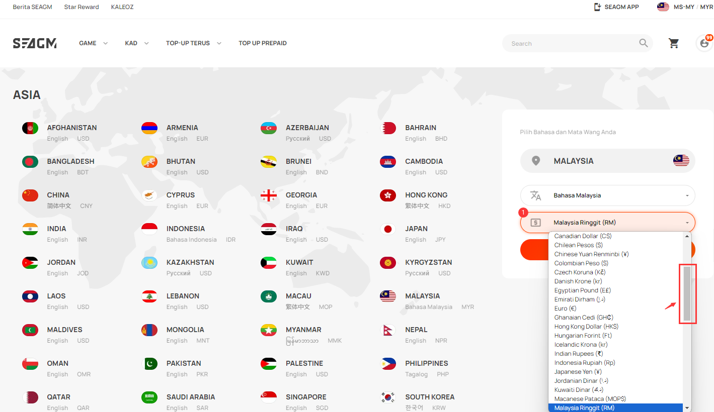Click the Cambodia flag icon
Image resolution: width=714 pixels, height=412 pixels.
(x=388, y=162)
